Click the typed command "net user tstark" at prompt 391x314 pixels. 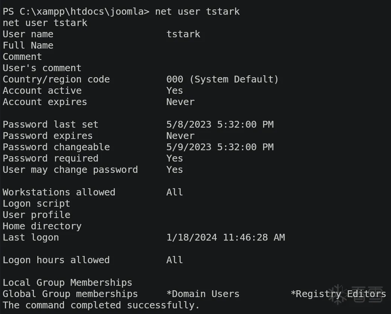point(197,11)
